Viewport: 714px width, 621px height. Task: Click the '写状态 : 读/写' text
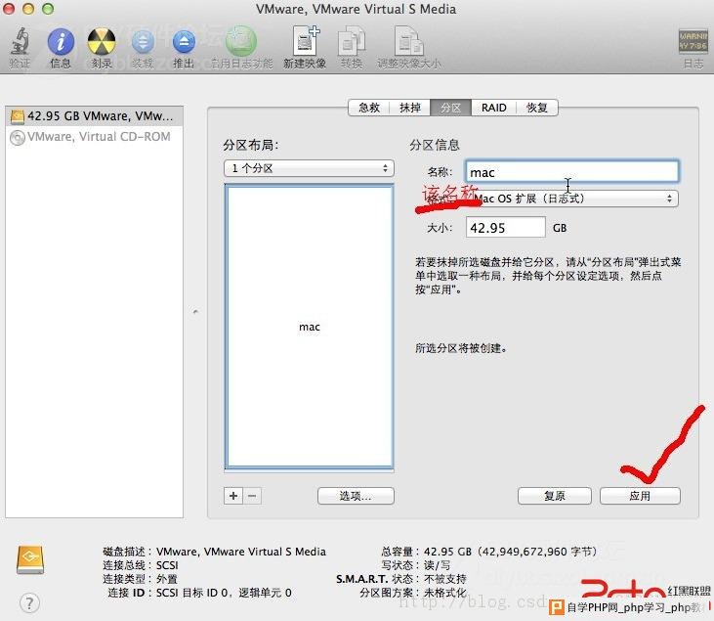pyautogui.click(x=416, y=565)
